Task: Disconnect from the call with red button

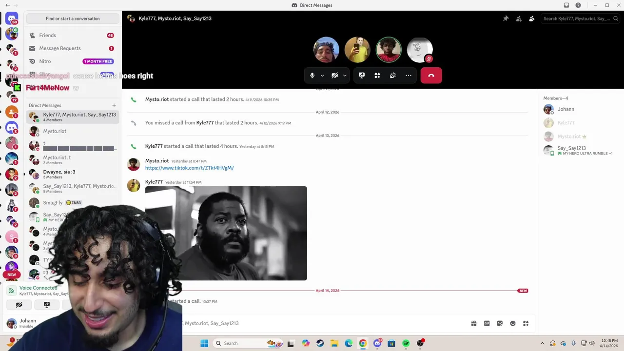Action: pos(431,76)
